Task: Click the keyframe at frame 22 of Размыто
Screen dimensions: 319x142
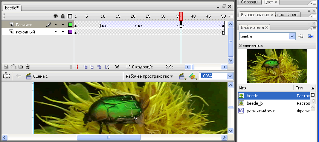Action: pyautogui.click(x=139, y=26)
